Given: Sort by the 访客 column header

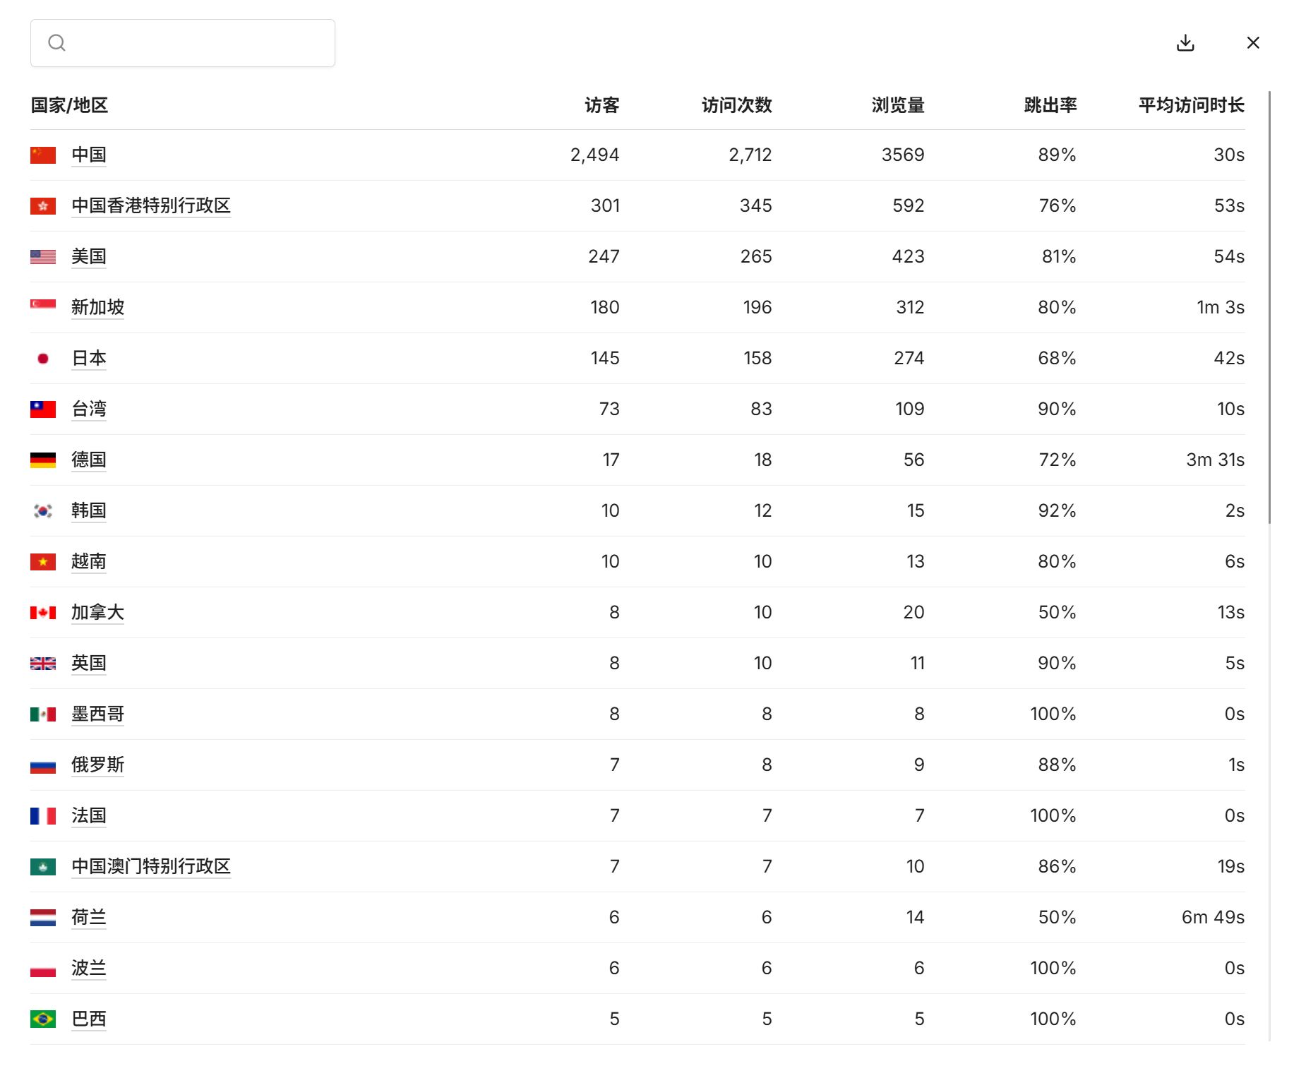Looking at the screenshot, I should 601,105.
